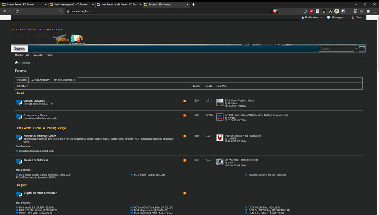Click the bookmark page icon

pos(60,11)
